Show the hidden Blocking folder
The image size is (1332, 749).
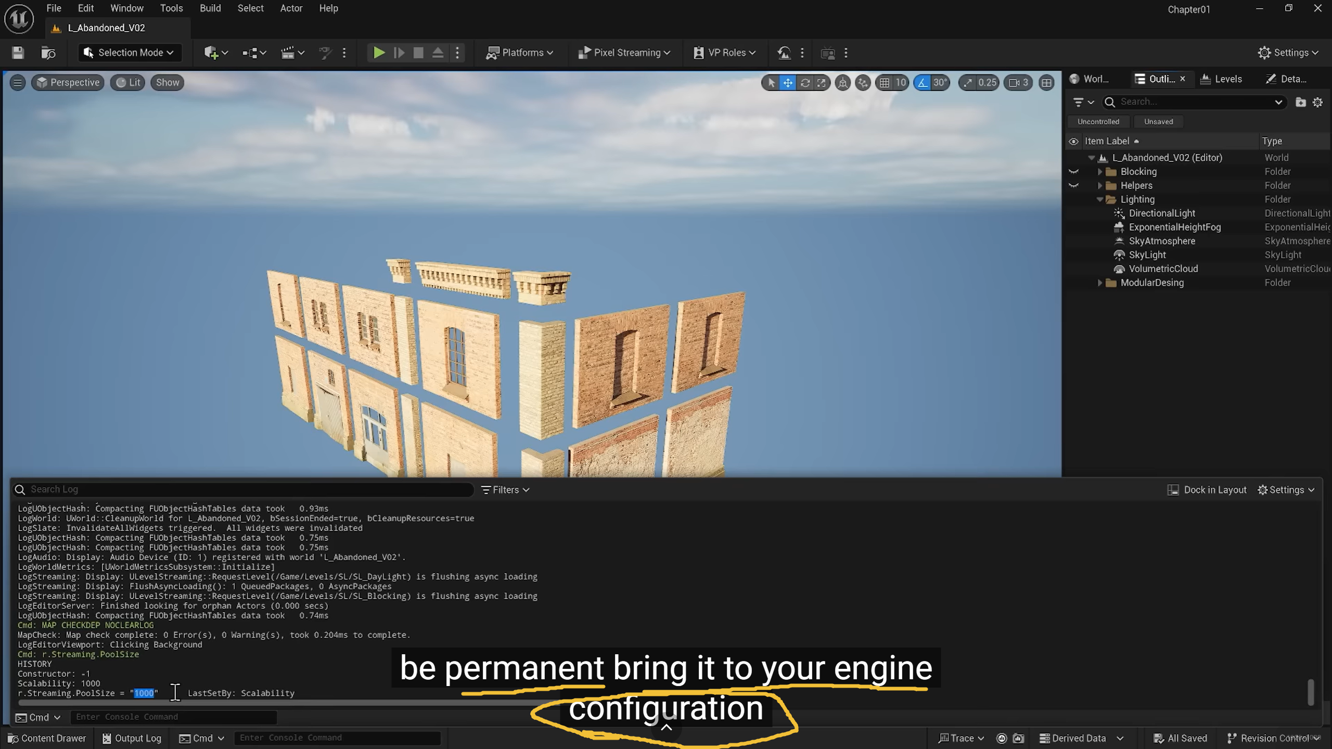(1073, 172)
